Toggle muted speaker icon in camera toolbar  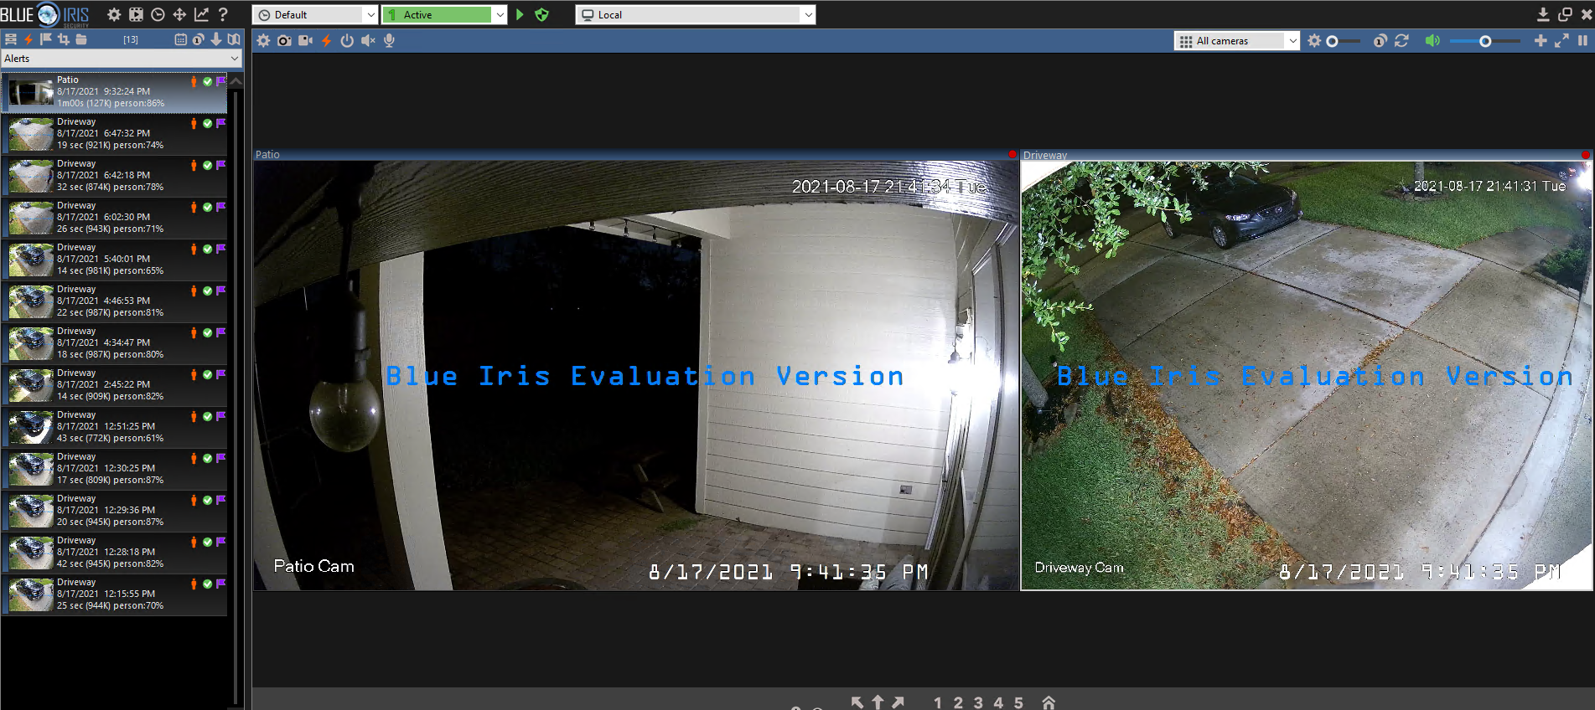pyautogui.click(x=368, y=40)
